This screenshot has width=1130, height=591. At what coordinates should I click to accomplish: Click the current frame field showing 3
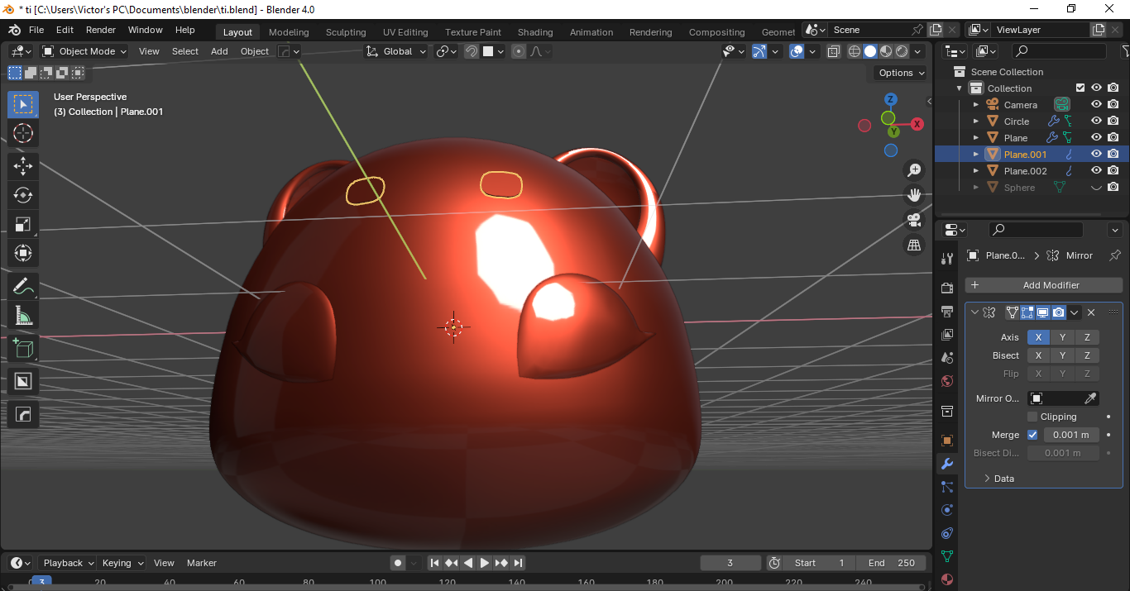[x=730, y=563]
